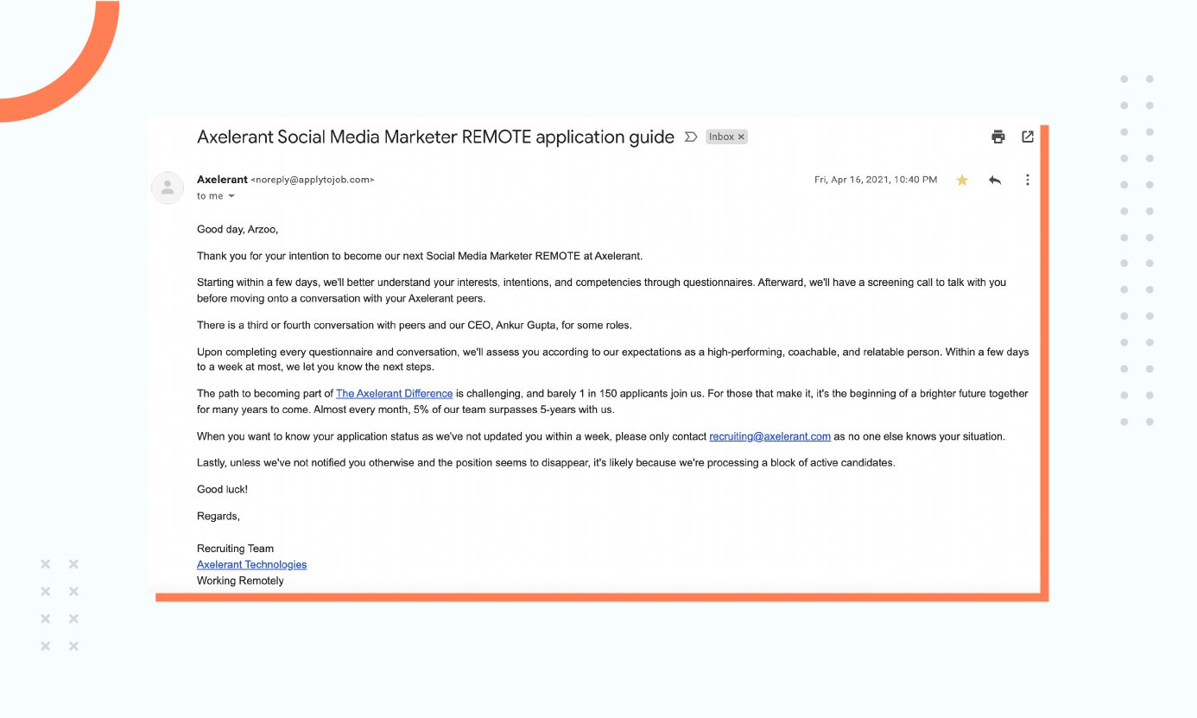This screenshot has height=718, width=1197.
Task: Click the recruiting@axelerant.com email link
Action: pos(769,436)
